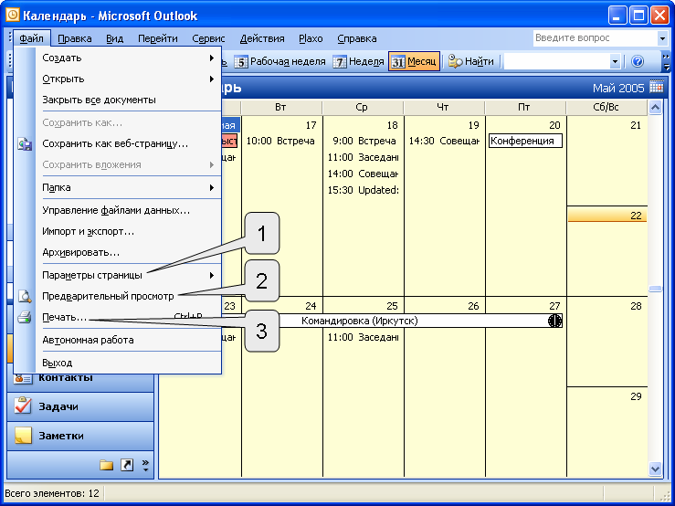Open the Вид menu

coord(114,38)
